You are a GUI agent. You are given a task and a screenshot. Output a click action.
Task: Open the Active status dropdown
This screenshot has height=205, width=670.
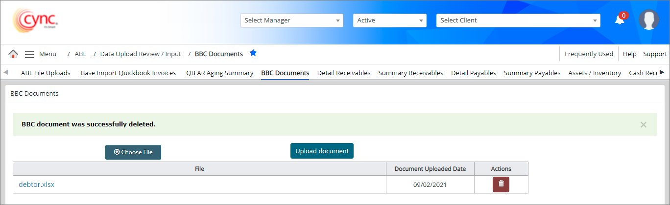click(389, 20)
